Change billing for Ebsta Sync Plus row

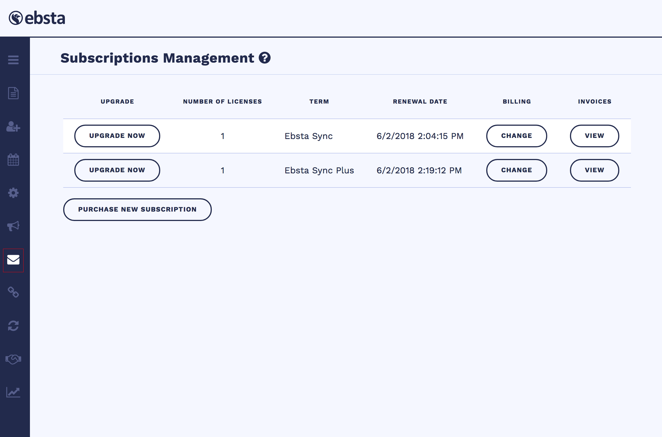click(516, 170)
